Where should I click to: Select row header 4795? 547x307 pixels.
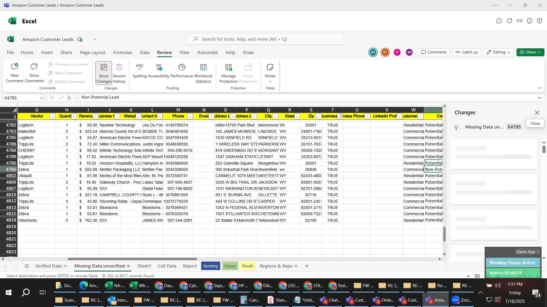9,169
